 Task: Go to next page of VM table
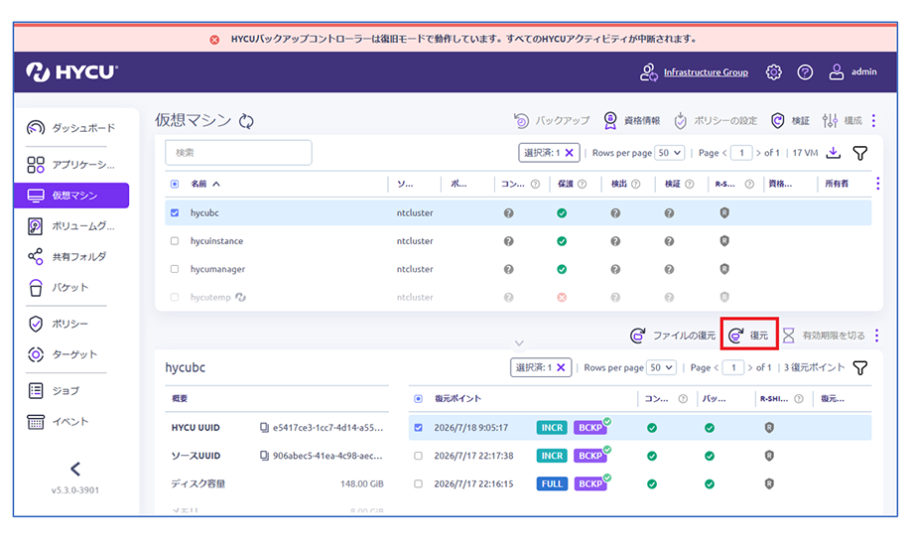(x=758, y=153)
